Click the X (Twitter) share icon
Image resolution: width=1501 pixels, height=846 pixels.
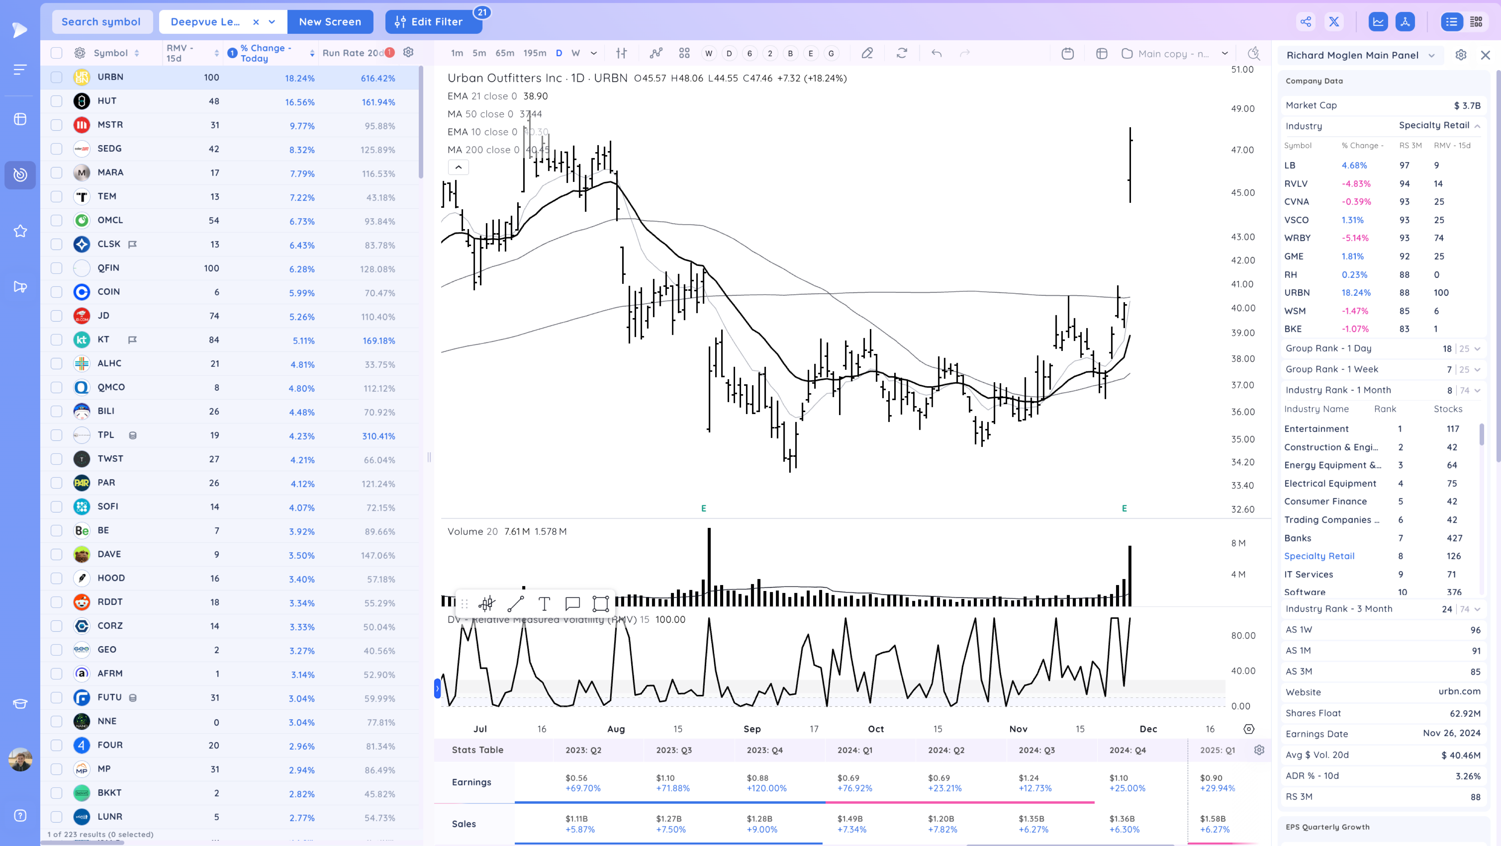tap(1334, 21)
